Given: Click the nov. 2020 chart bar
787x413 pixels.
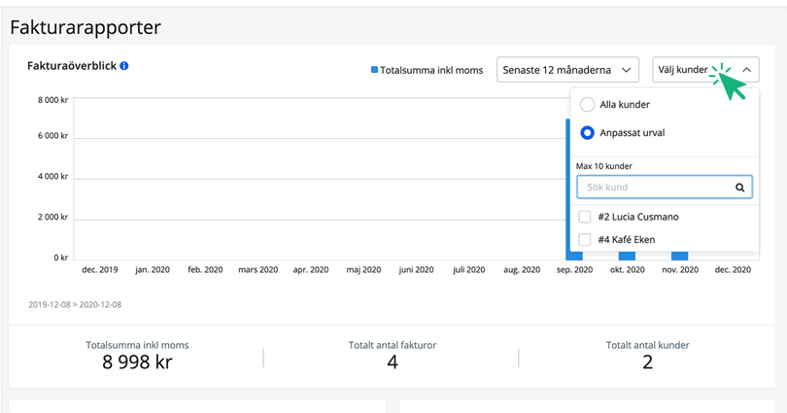Looking at the screenshot, I should (679, 255).
